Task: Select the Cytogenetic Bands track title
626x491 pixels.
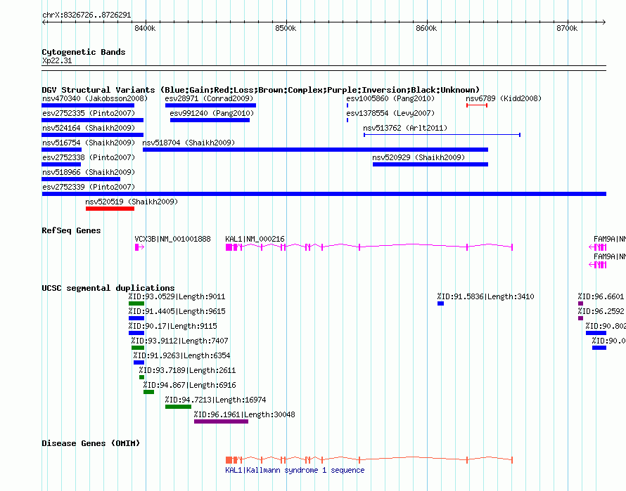Action: (84, 52)
